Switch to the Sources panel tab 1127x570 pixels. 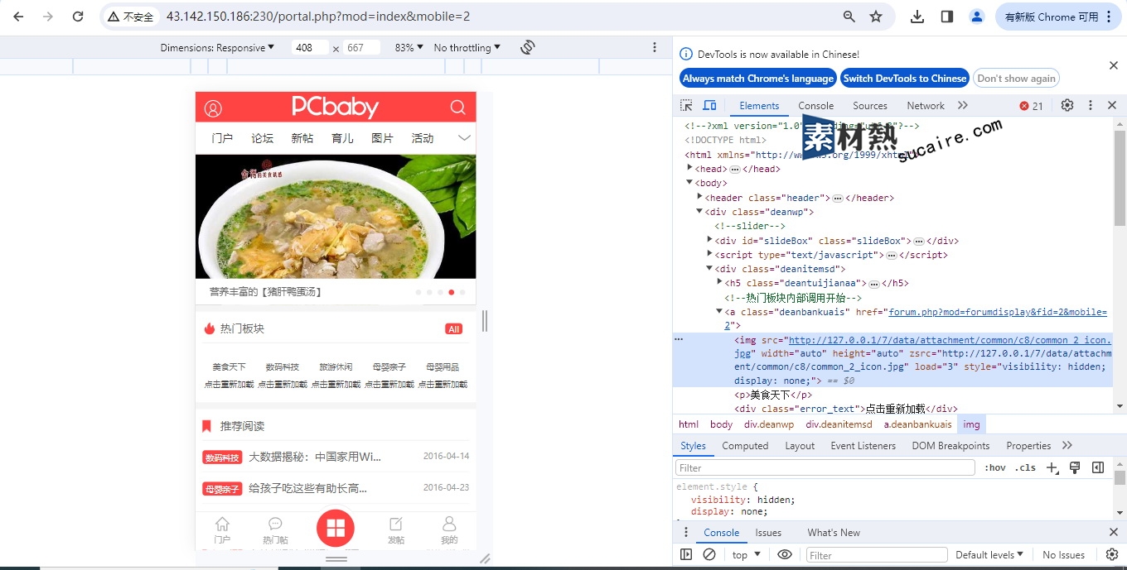point(870,106)
